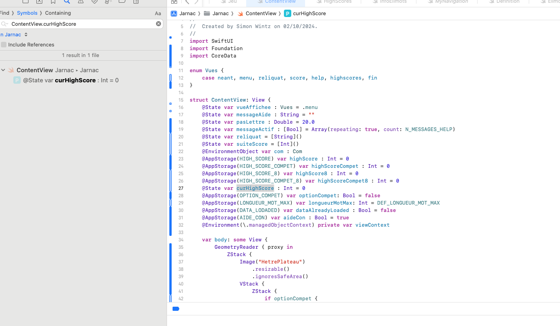Click 'messageAide' on line 17
560x326 pixels.
point(254,114)
